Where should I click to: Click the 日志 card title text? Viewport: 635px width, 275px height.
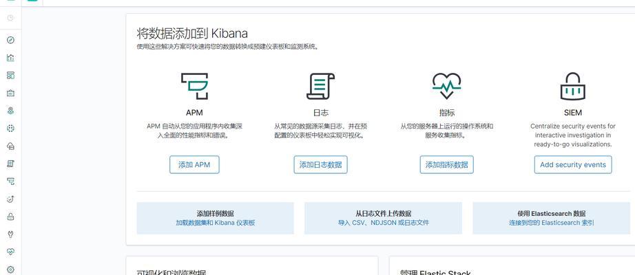coord(320,113)
